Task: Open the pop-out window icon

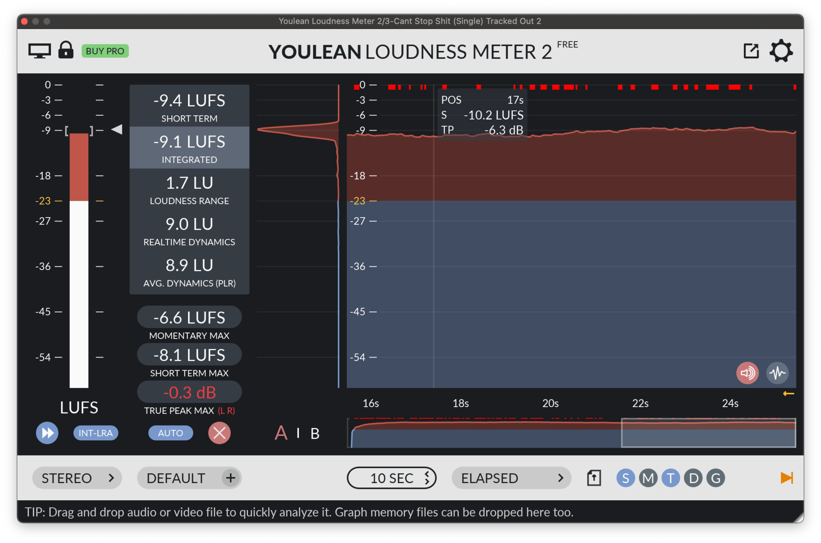Action: [751, 51]
